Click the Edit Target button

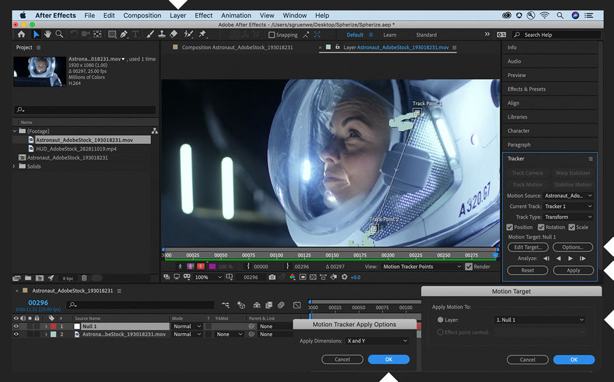(528, 247)
